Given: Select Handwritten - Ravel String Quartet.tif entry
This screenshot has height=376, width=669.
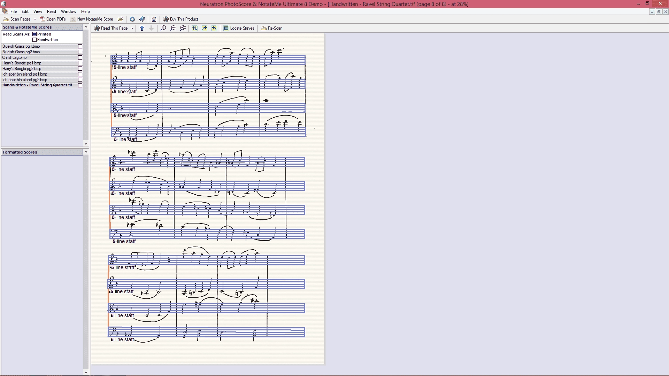Looking at the screenshot, I should click(39, 85).
